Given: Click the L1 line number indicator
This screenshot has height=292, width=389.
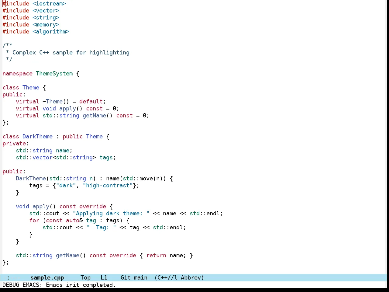Looking at the screenshot, I should click(x=104, y=278).
